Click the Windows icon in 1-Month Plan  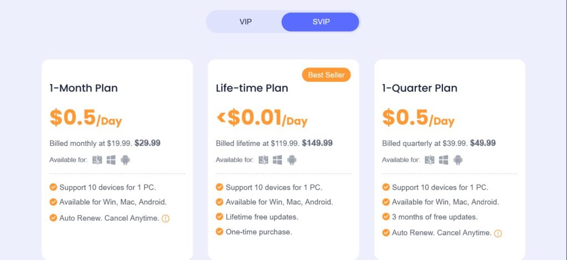click(x=111, y=160)
